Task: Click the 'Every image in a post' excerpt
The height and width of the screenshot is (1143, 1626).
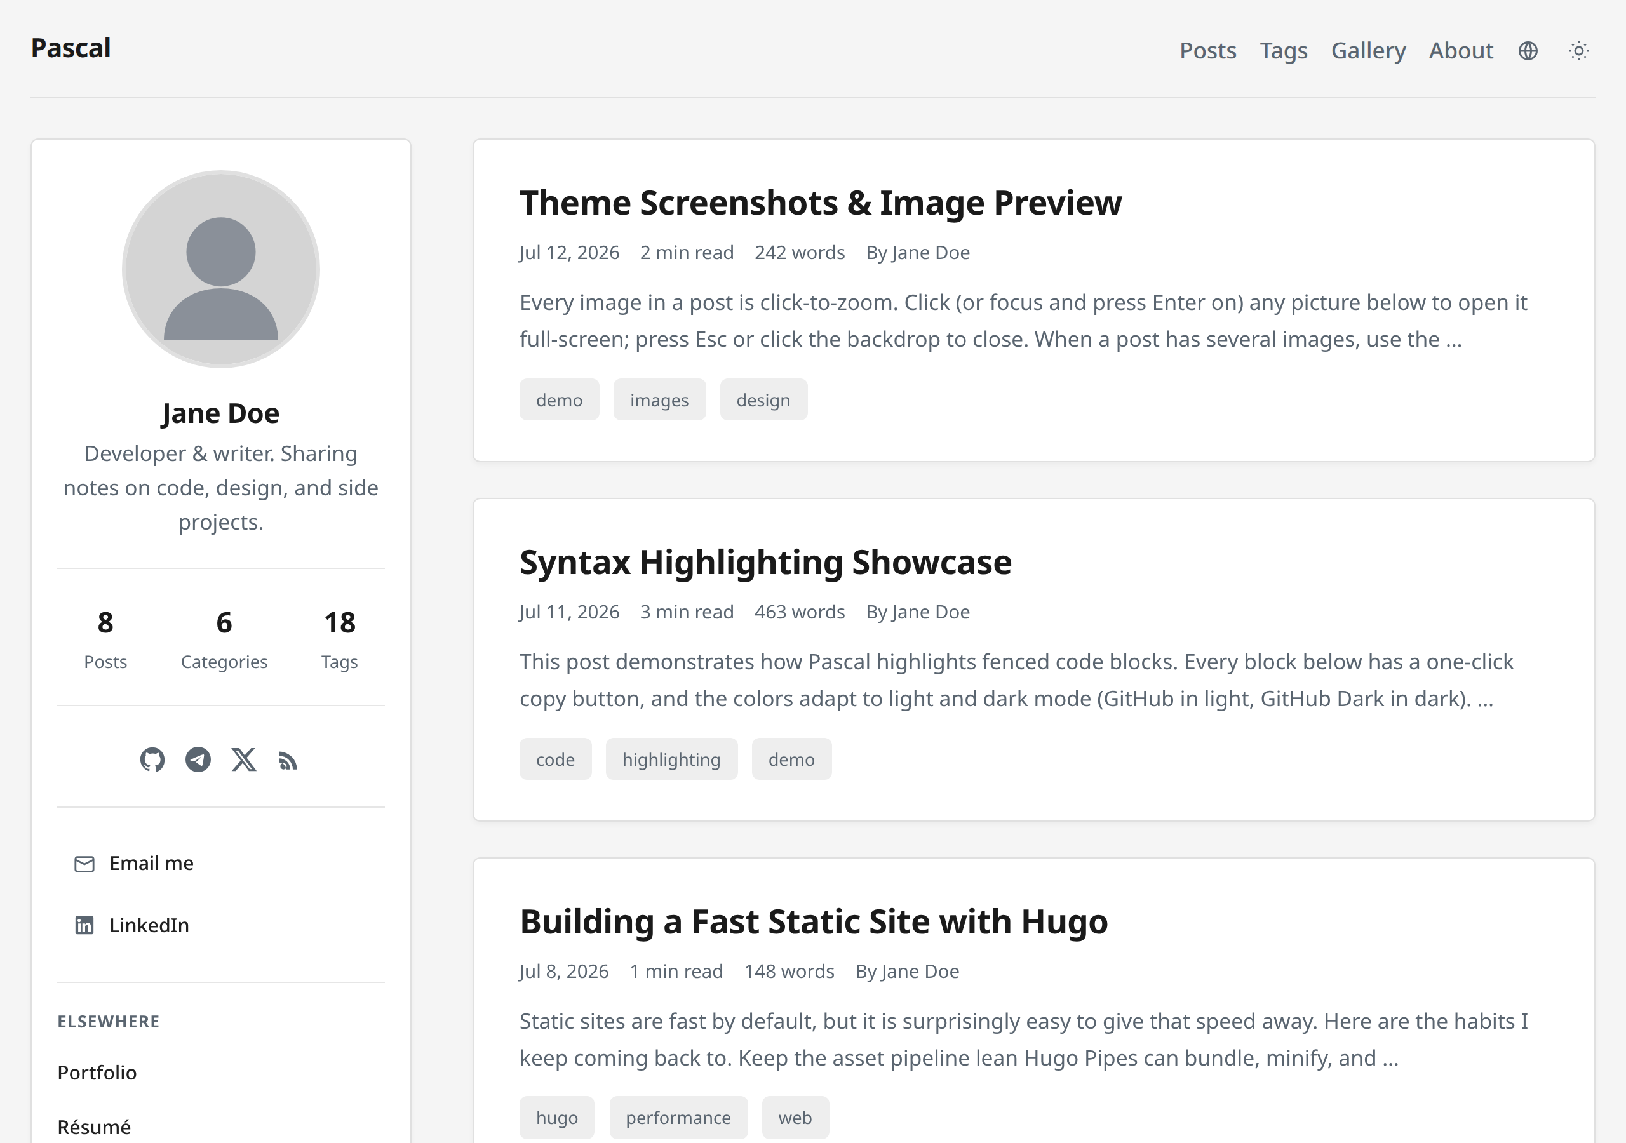Action: 1023,321
